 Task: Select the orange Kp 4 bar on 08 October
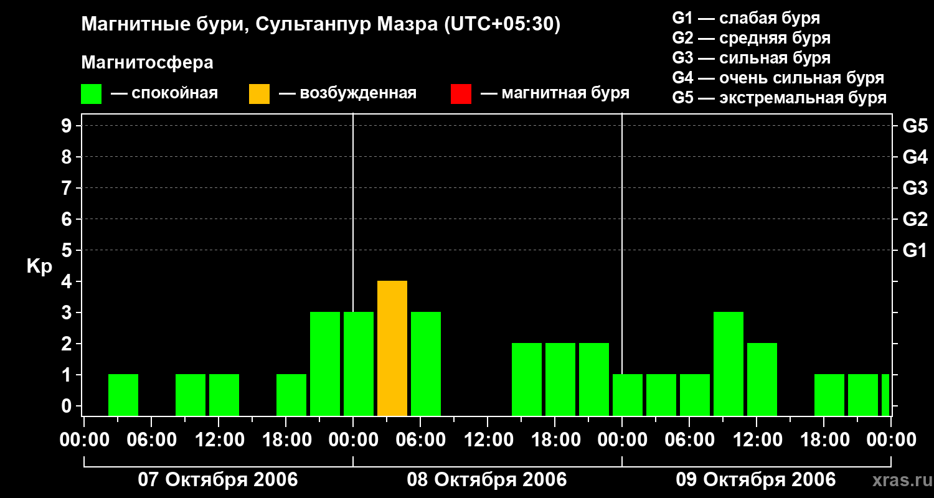[x=392, y=349]
